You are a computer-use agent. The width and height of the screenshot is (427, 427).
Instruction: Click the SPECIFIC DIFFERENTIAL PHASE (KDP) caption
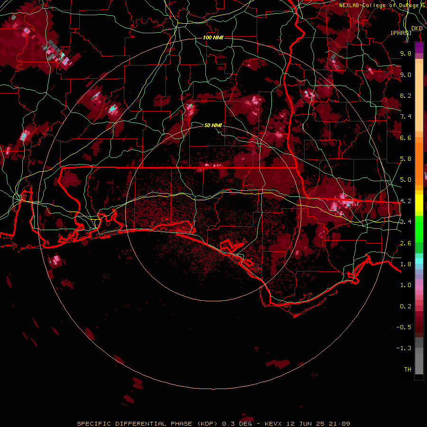pyautogui.click(x=149, y=424)
